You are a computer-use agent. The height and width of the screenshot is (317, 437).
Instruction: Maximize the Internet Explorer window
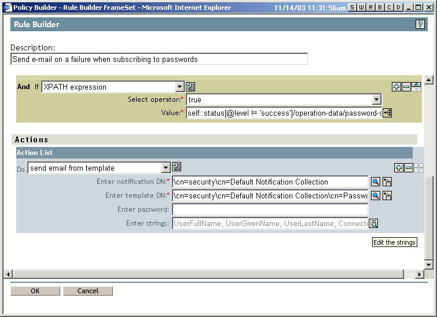(x=418, y=8)
